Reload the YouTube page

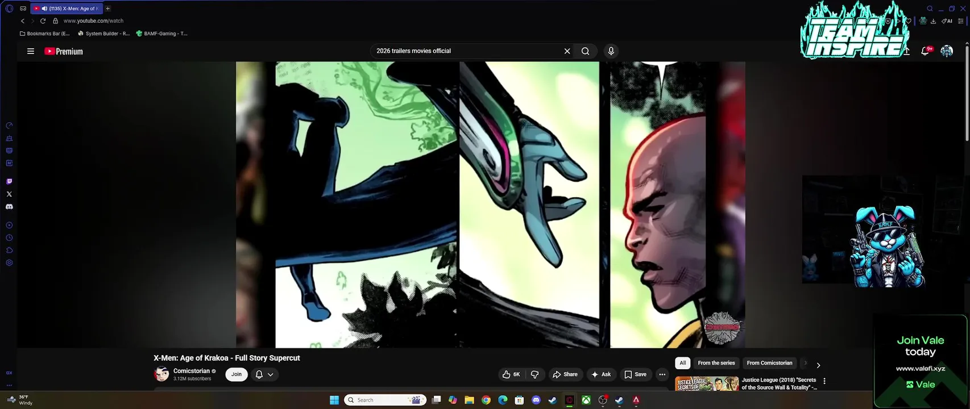tap(43, 21)
